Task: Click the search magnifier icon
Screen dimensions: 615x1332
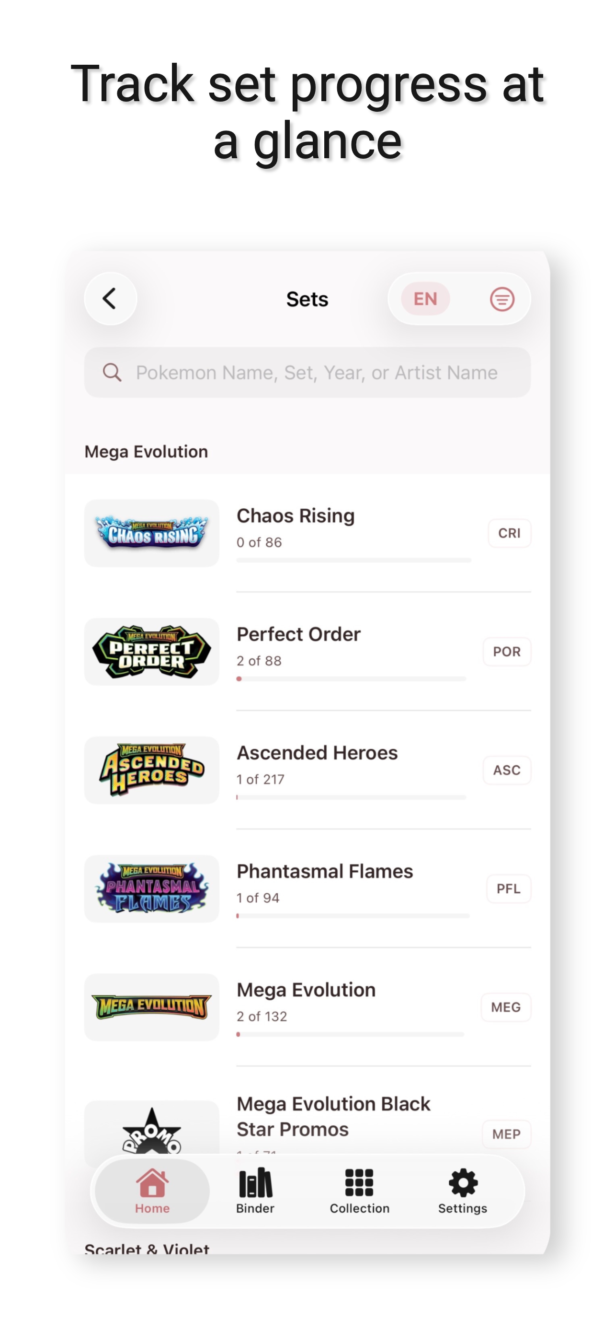Action: [112, 372]
